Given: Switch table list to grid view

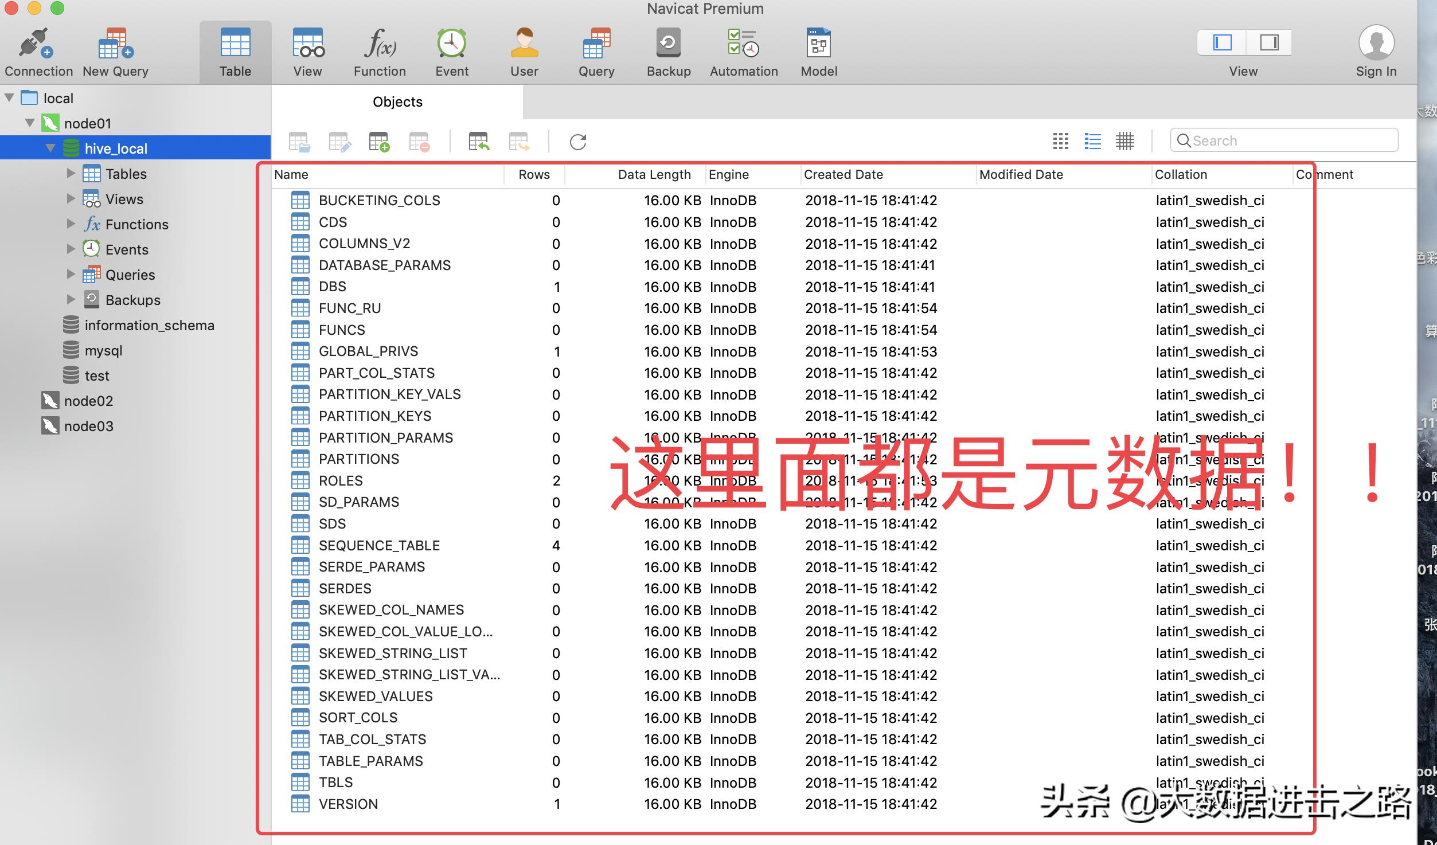Looking at the screenshot, I should click(x=1060, y=141).
